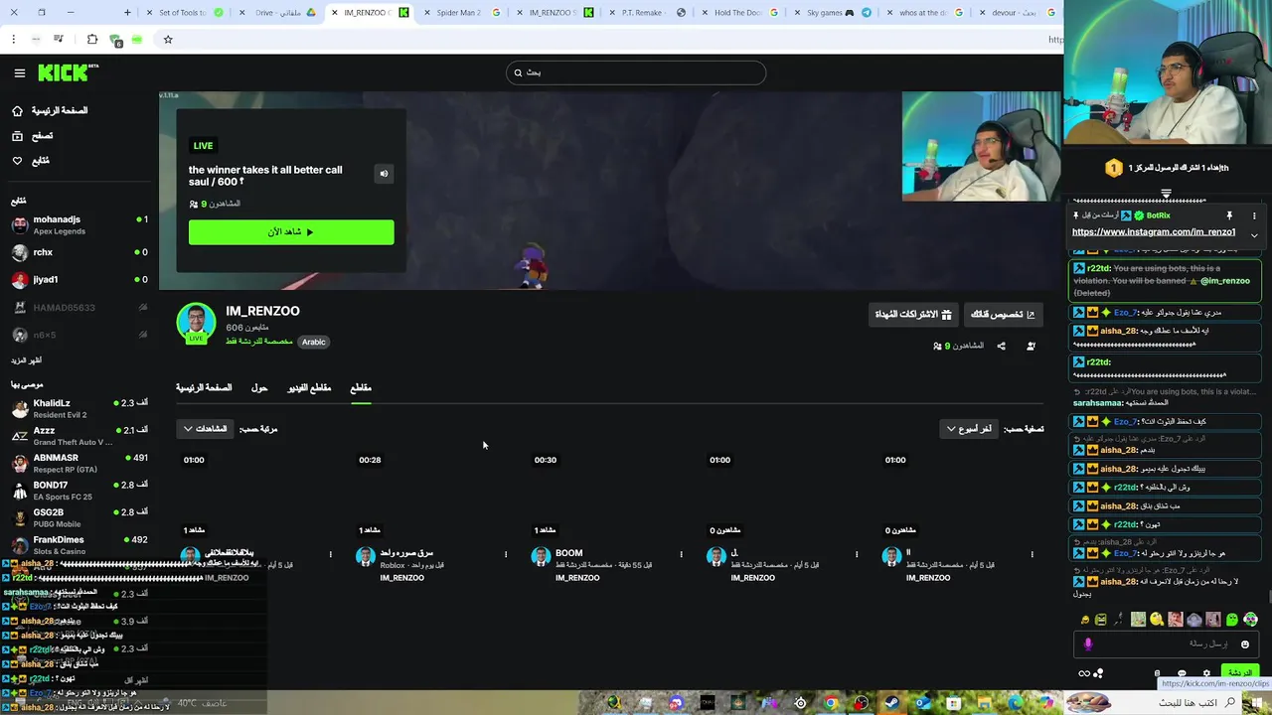
Task: Open jlyad1 channel in sidebar
Action: click(79, 279)
